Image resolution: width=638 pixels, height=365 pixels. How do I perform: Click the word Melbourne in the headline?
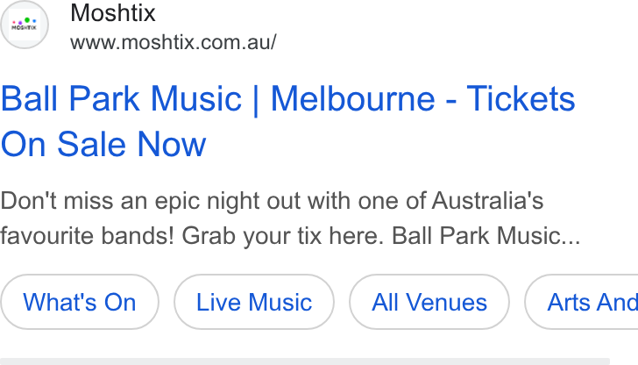click(x=353, y=98)
